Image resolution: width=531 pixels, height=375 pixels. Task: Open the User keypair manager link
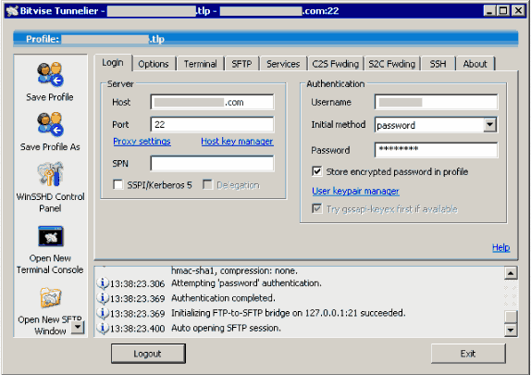click(x=355, y=191)
